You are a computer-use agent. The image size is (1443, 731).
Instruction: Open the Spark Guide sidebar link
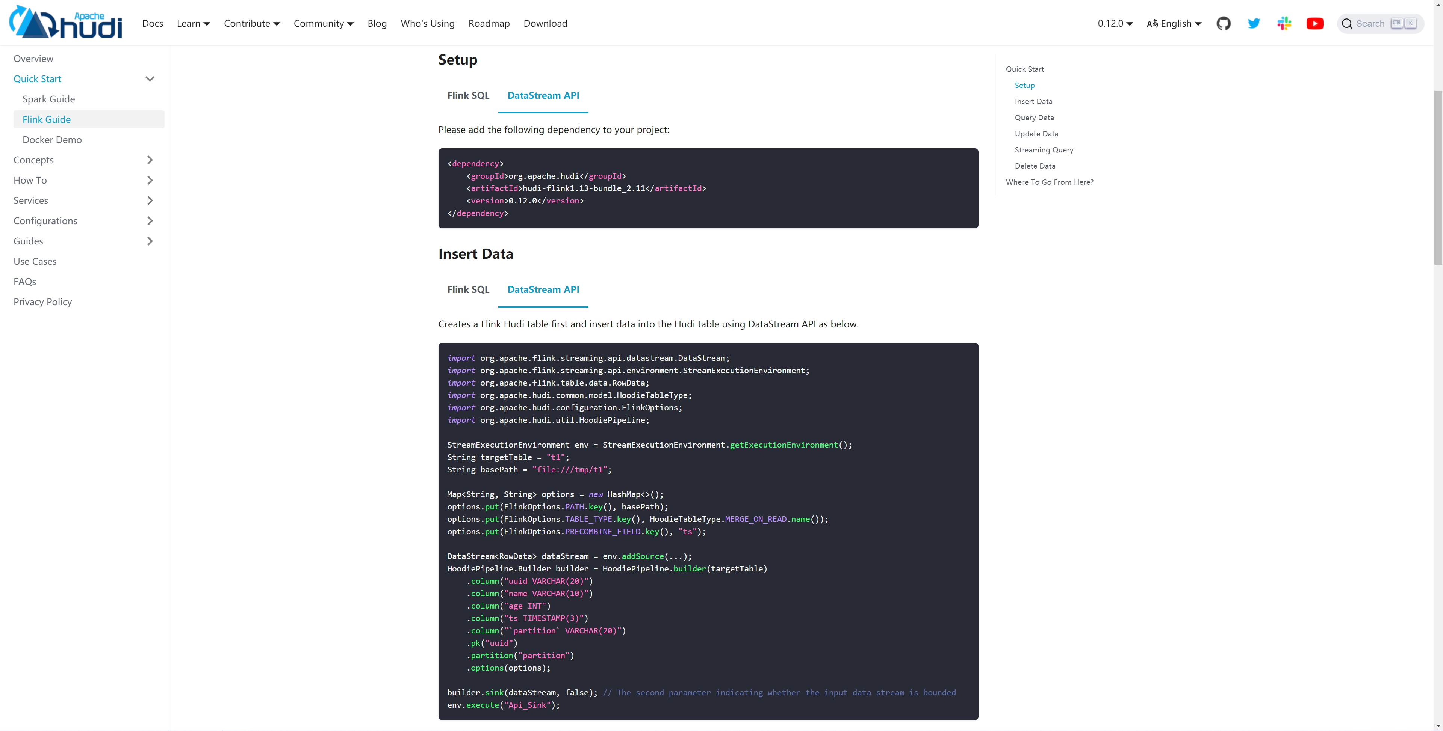tap(49, 99)
